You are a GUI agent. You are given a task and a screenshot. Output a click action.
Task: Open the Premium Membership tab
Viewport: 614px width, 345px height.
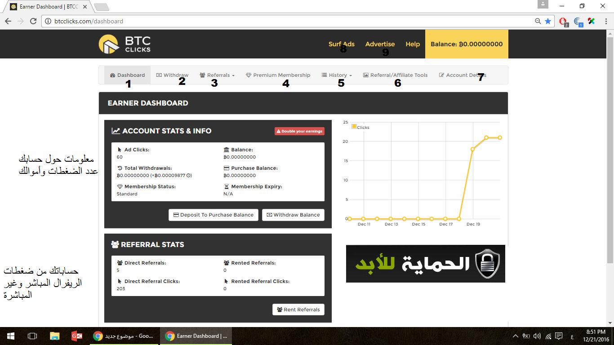(278, 75)
